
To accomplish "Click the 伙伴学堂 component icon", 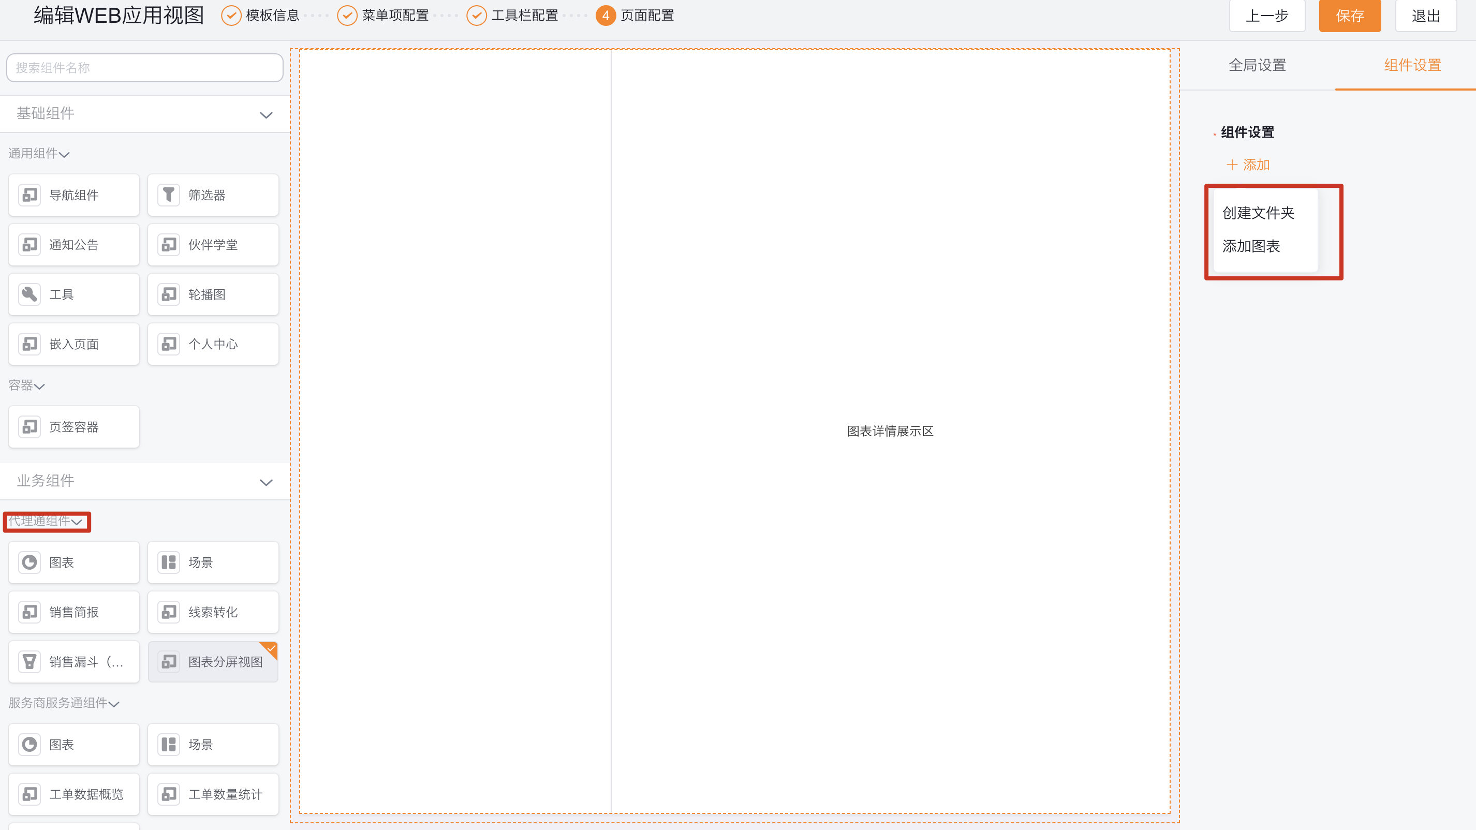I will pos(169,245).
